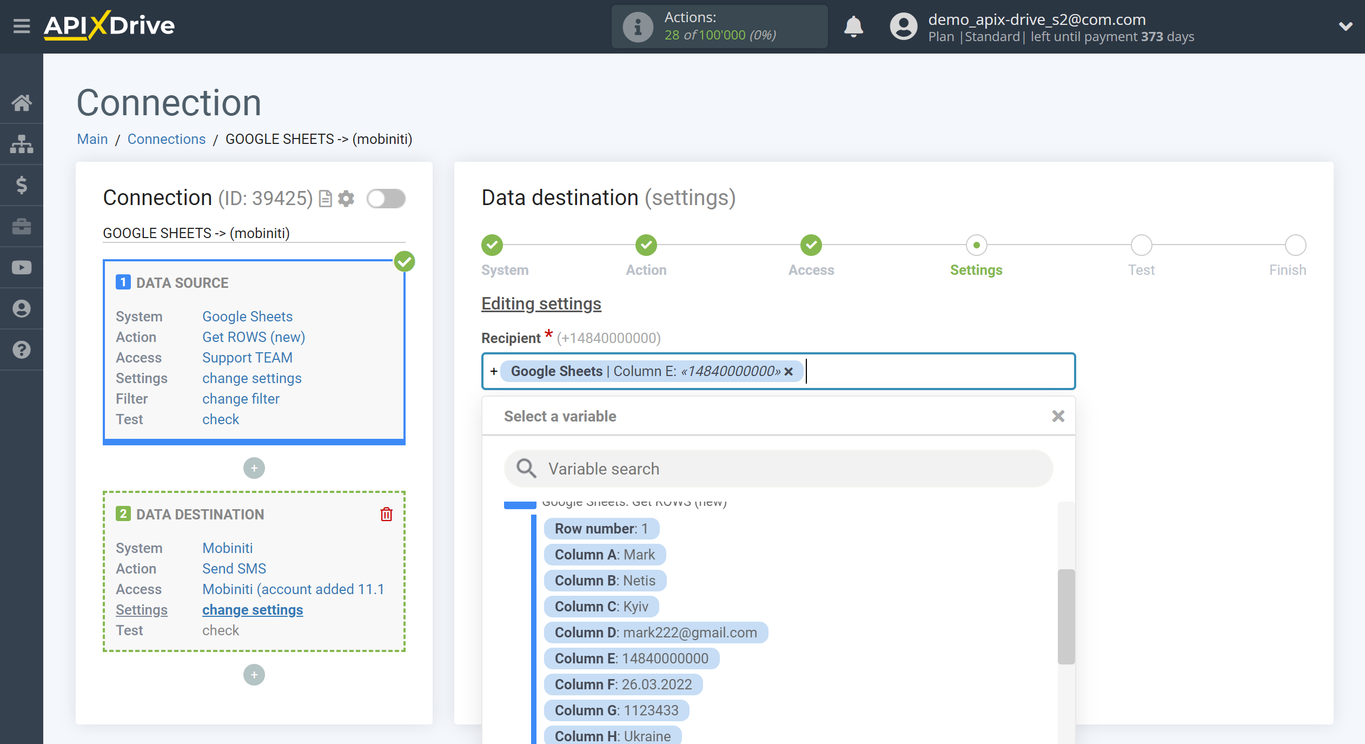Open the connections sitemap sidebar icon

pos(22,144)
